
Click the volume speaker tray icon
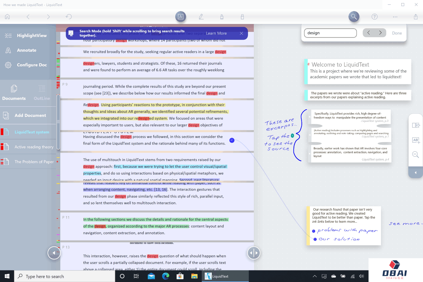coord(362,276)
